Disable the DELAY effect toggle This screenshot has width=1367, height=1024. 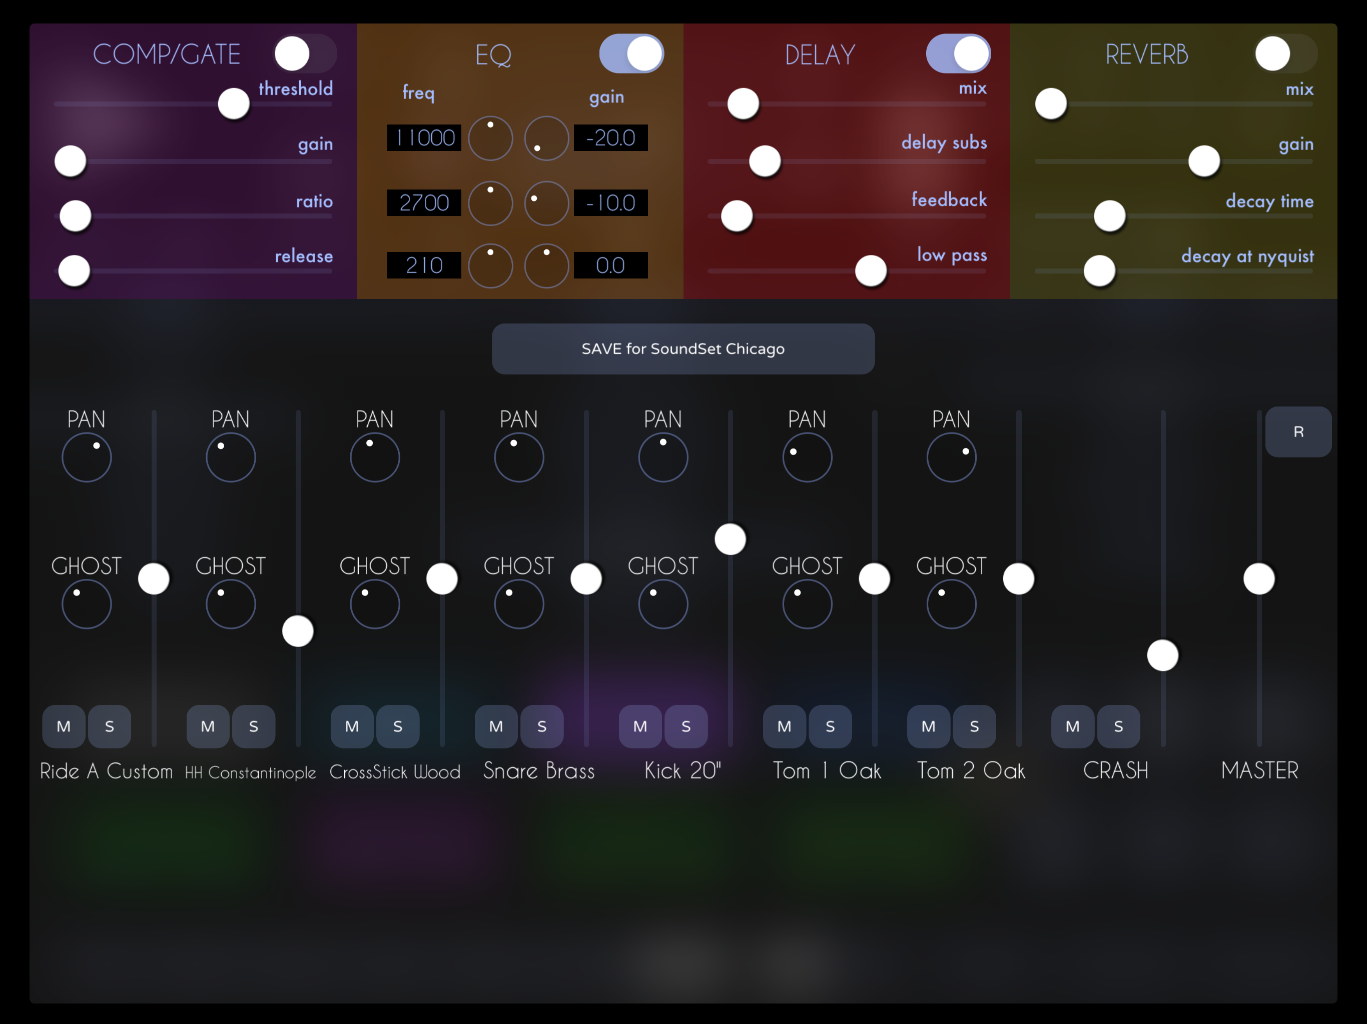click(958, 53)
